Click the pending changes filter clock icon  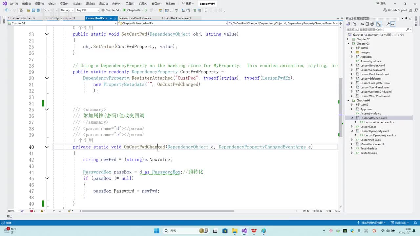pyautogui.click(x=355, y=24)
